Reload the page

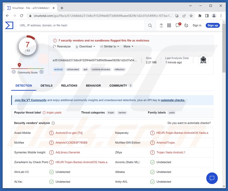22,16
